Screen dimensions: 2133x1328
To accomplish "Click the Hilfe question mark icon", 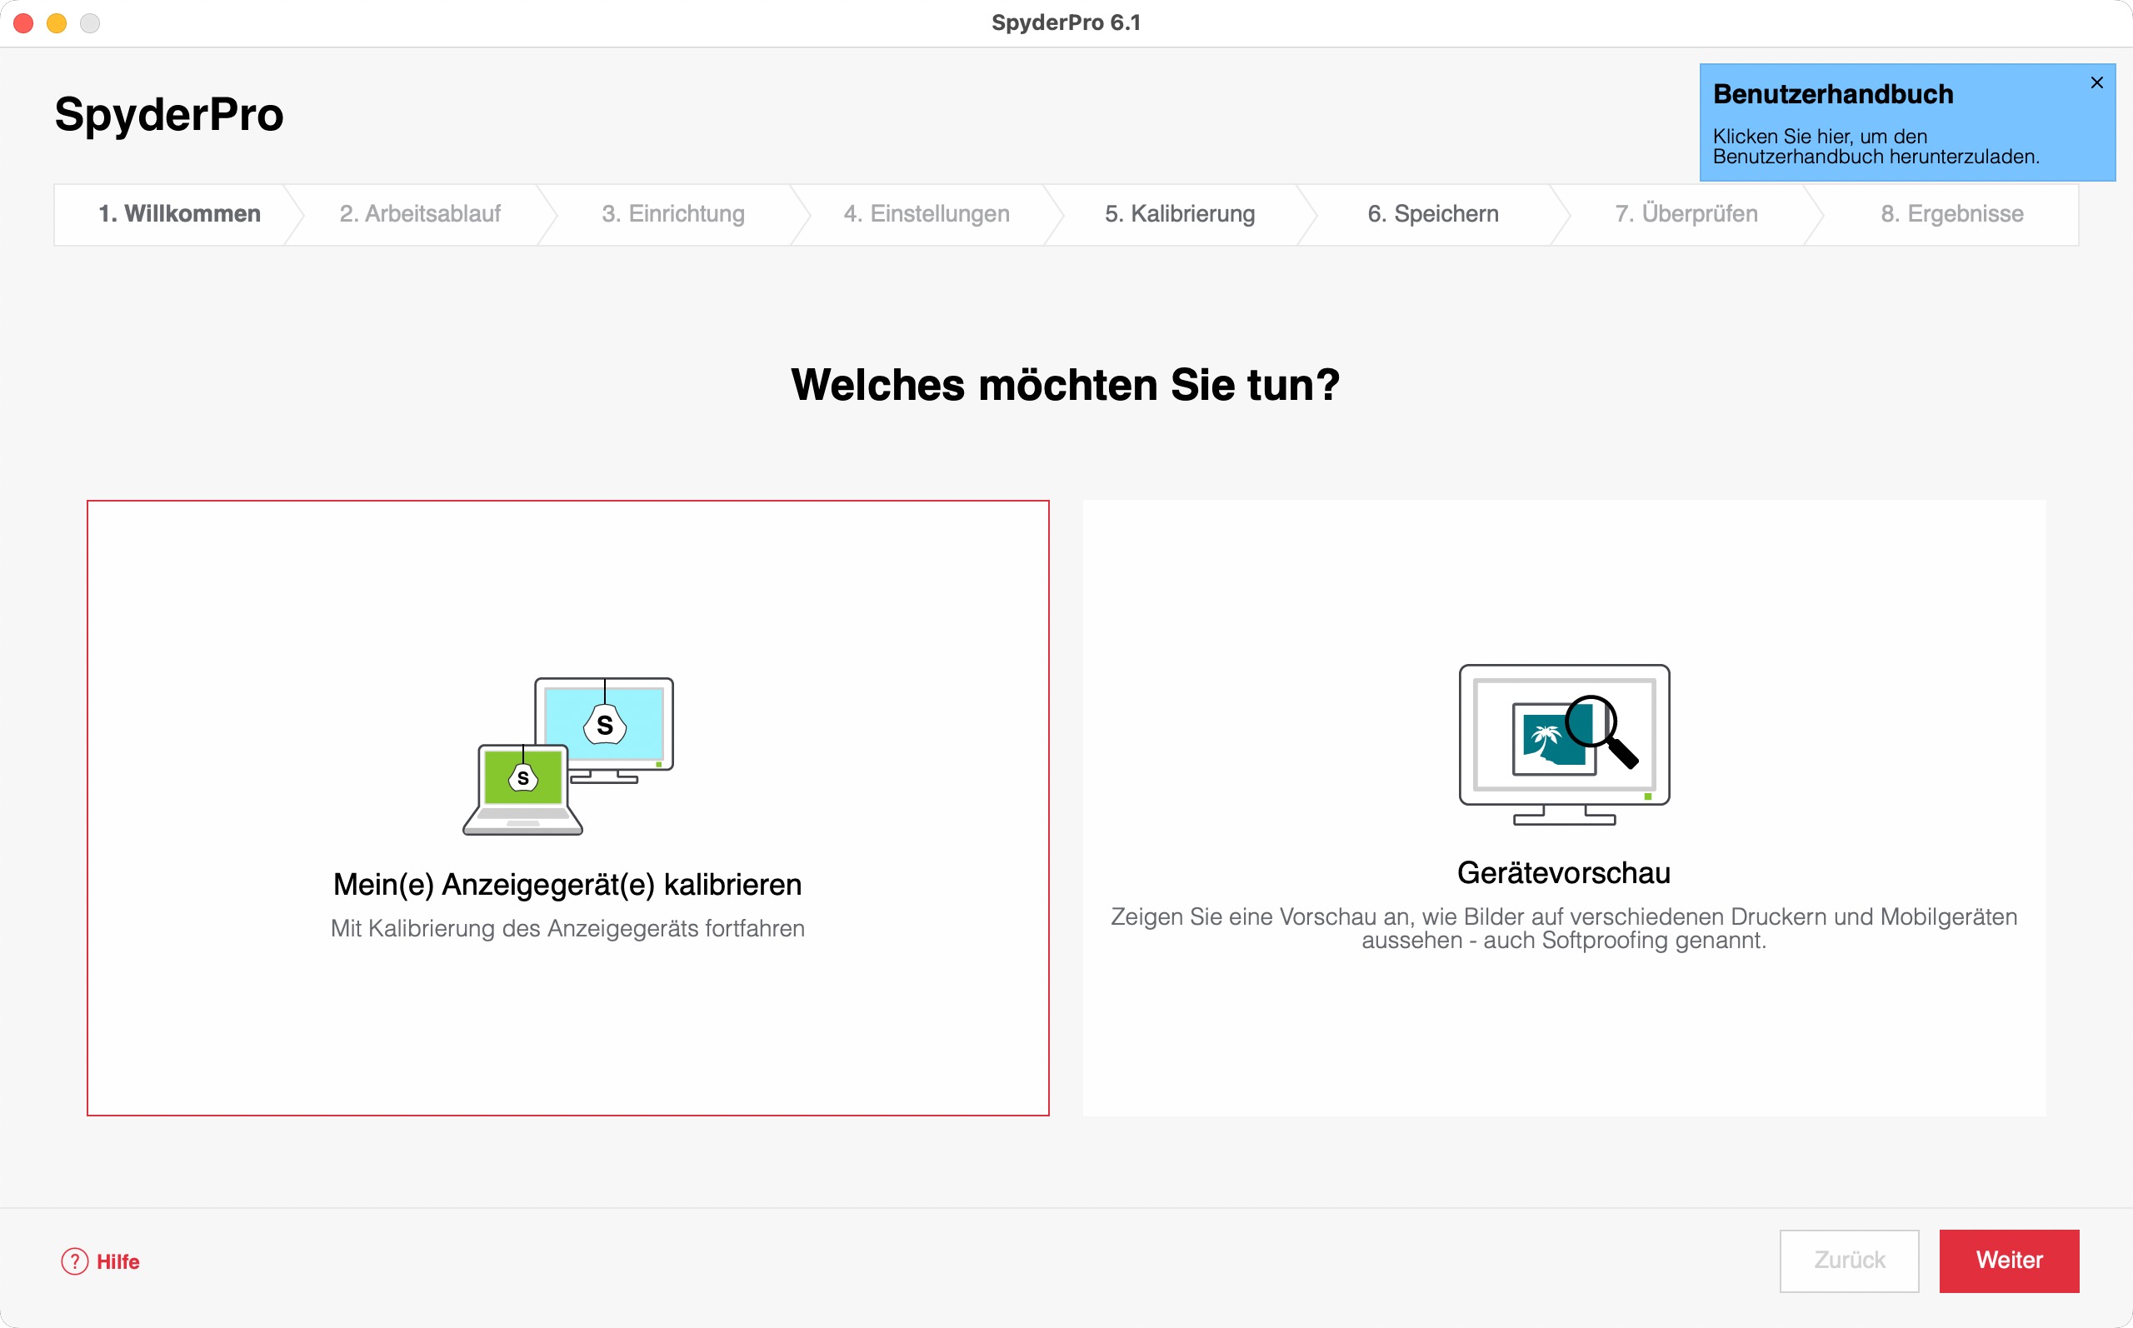I will point(75,1261).
